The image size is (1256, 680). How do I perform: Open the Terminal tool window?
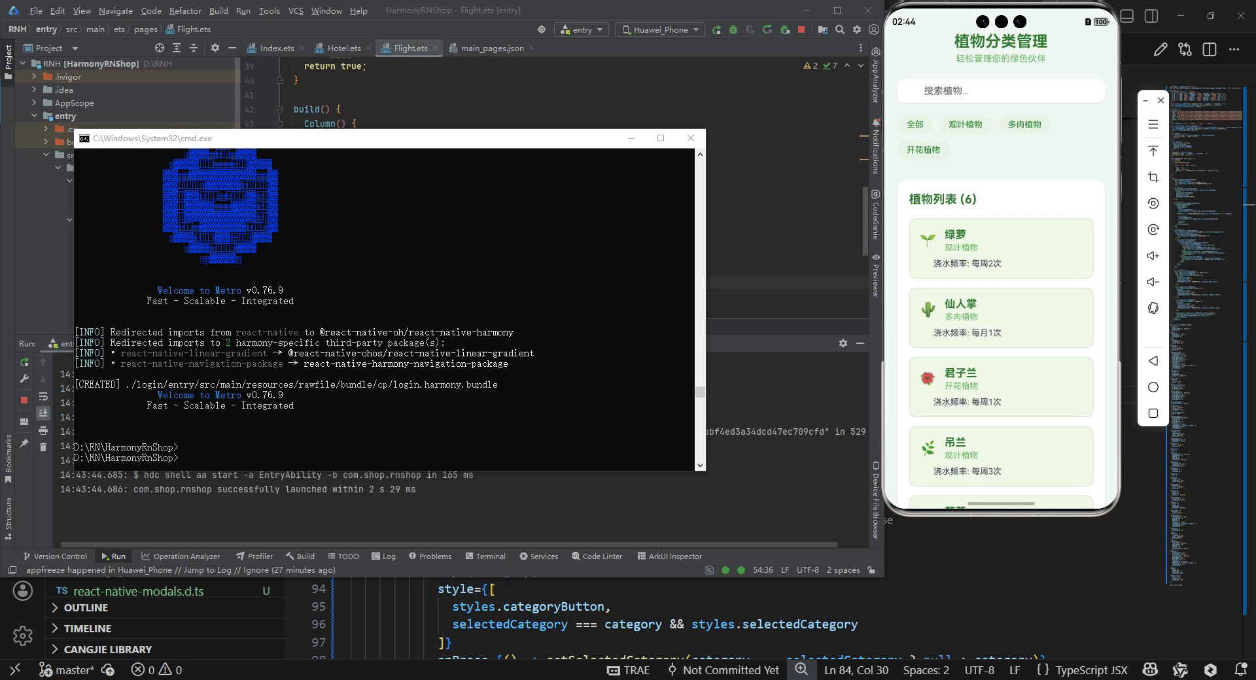pyautogui.click(x=485, y=556)
